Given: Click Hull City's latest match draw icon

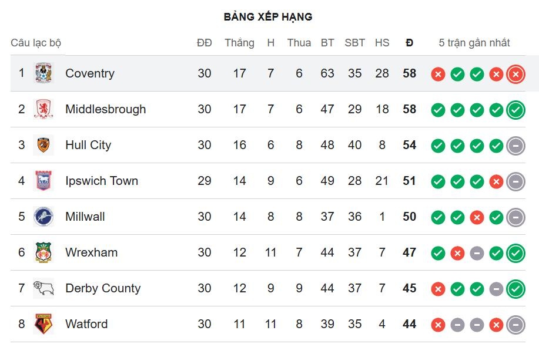Looking at the screenshot, I should point(515,146).
